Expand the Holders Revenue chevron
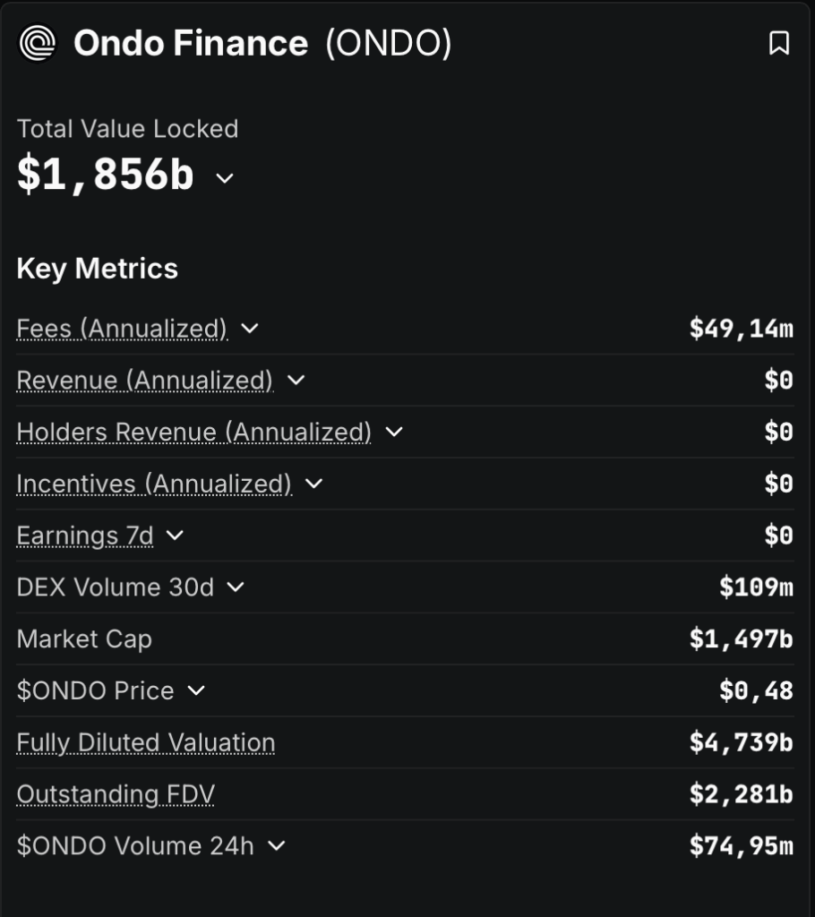Viewport: 815px width, 917px height. coord(394,433)
